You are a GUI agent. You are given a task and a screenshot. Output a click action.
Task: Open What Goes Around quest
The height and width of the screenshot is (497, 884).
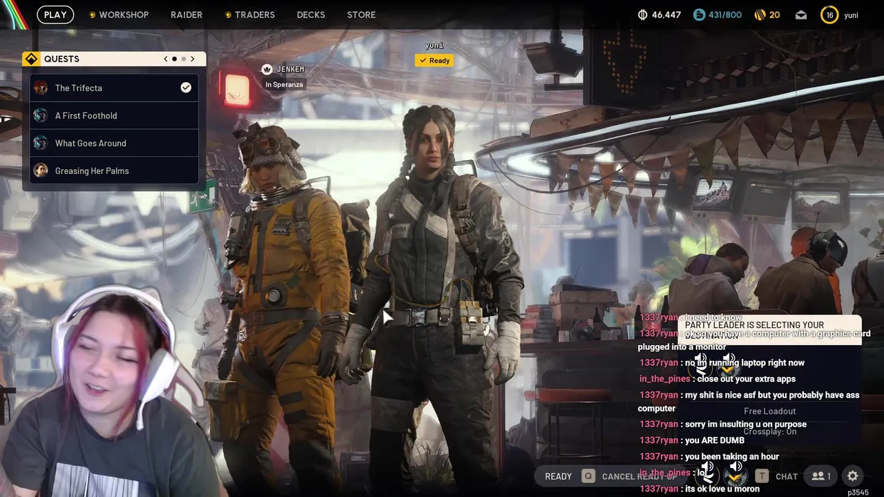pyautogui.click(x=114, y=143)
